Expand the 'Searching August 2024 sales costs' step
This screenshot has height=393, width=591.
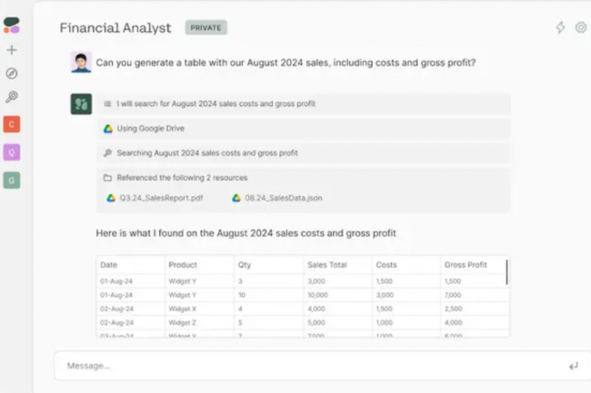pyautogui.click(x=304, y=153)
